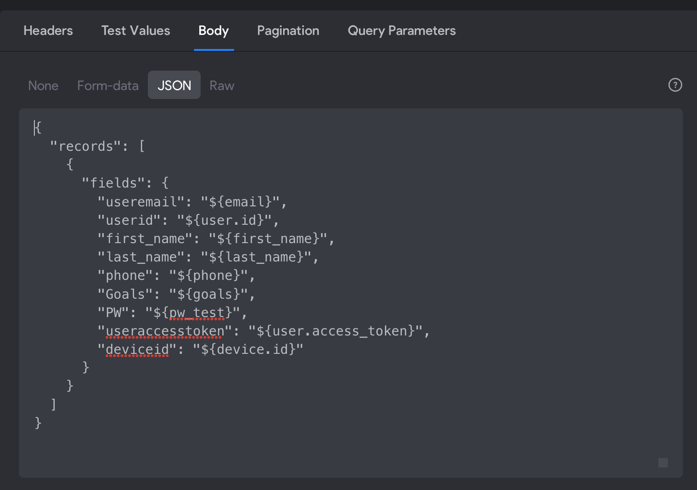Click the "PW" key
This screenshot has width=697, height=490.
tap(113, 313)
